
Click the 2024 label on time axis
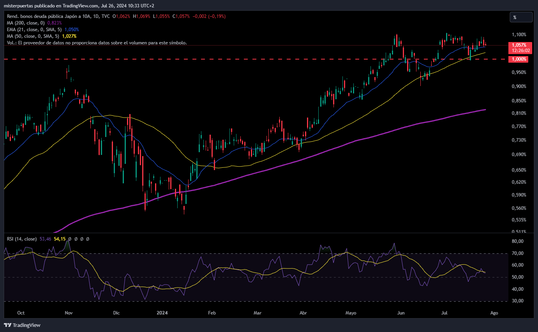(x=162, y=313)
